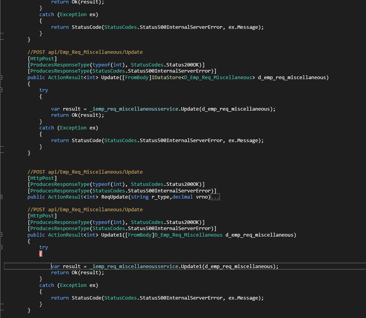Click the decimal keyword in ReqUpdate parameters
The width and height of the screenshot is (366, 318).
coord(184,197)
